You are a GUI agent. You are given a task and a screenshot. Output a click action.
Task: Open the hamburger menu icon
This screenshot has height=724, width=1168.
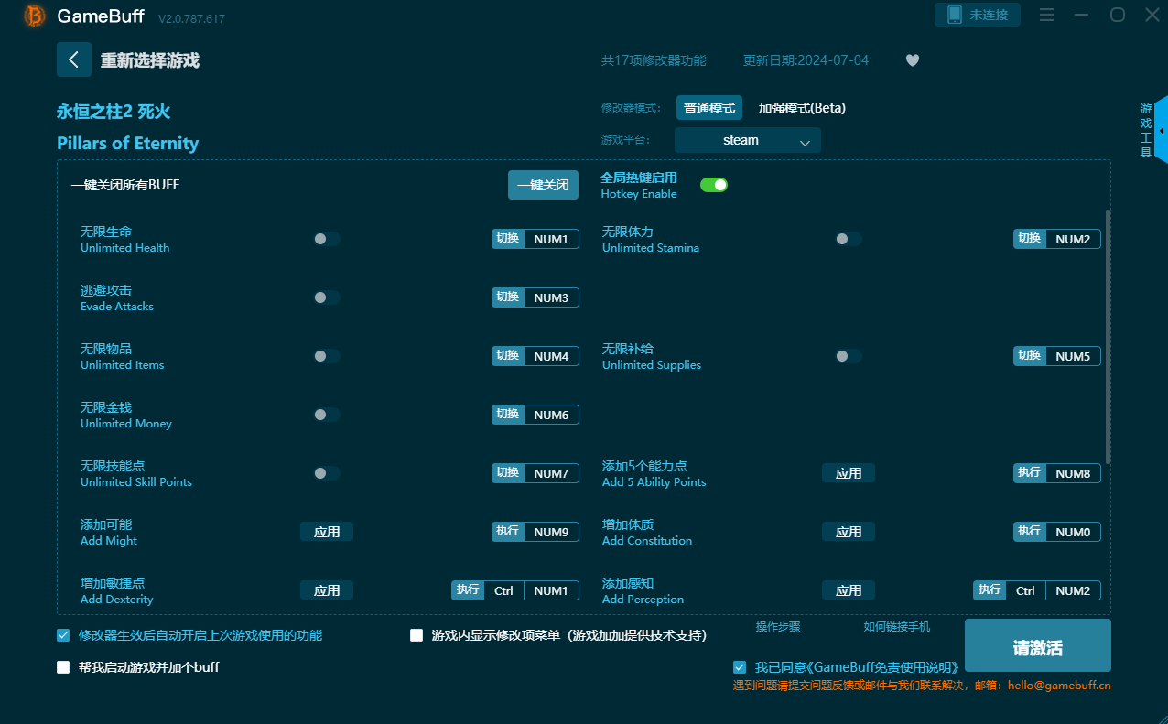pyautogui.click(x=1047, y=15)
